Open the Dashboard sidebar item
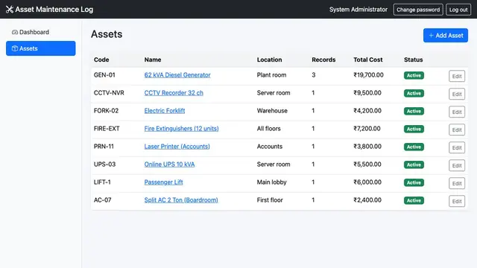This screenshot has height=268, width=477. click(41, 32)
